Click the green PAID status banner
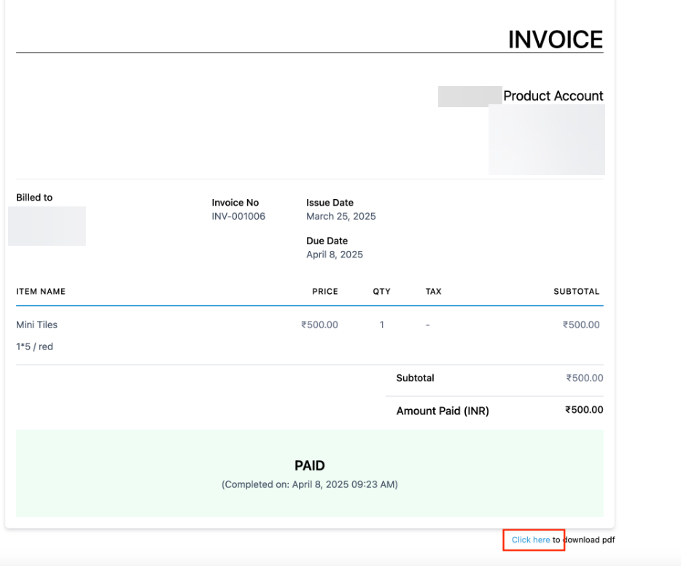 (310, 473)
